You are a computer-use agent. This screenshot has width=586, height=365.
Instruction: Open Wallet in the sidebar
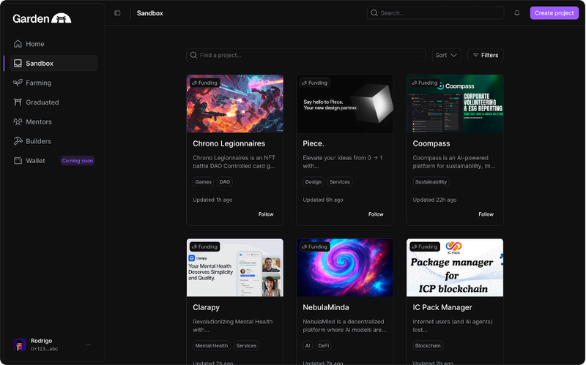point(35,161)
